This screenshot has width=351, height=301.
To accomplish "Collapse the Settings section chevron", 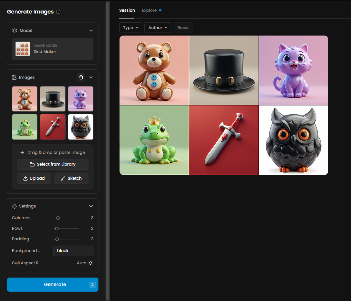I will (x=91, y=206).
